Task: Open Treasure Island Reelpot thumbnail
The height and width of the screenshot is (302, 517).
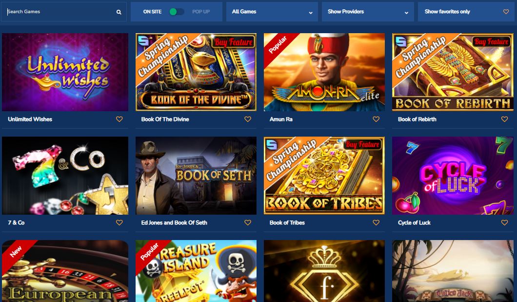Action: click(x=196, y=271)
